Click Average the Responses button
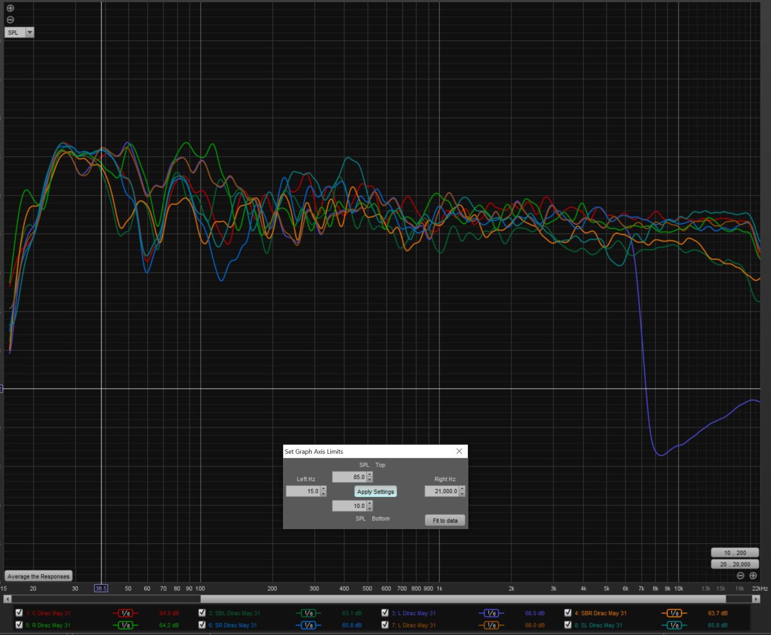 38,576
